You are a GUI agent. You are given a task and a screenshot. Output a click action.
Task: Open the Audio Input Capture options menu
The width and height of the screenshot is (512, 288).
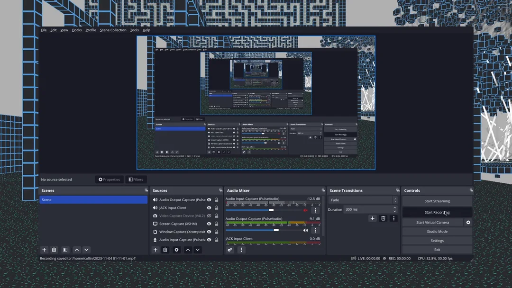[316, 210]
